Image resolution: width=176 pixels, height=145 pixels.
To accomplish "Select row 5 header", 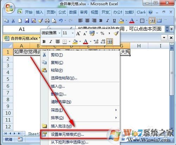I will pos(8,79).
